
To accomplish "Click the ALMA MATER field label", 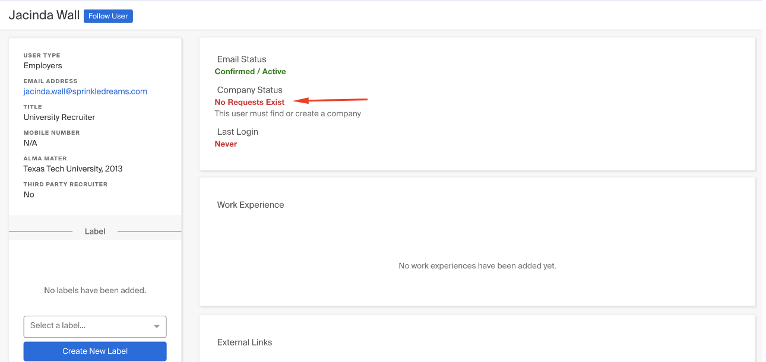I will pyautogui.click(x=45, y=159).
